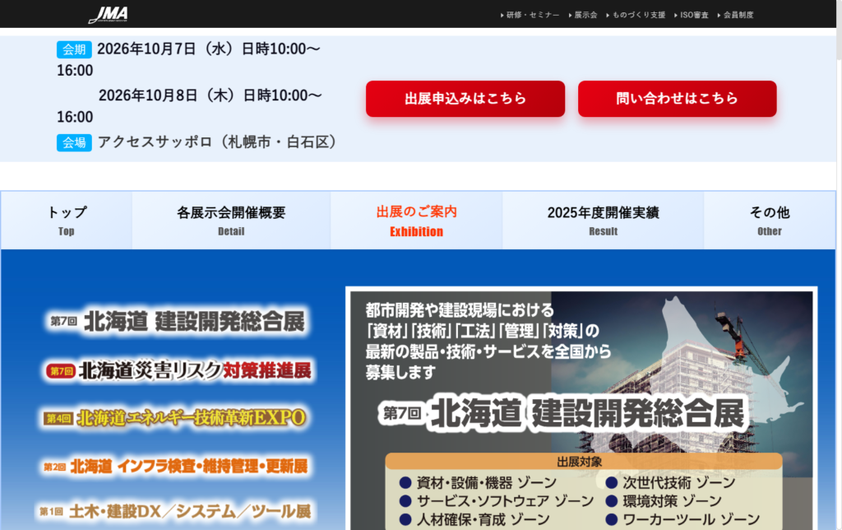
Task: Click the 土木・建設DX／システム／ツール展 banner
Action: click(x=175, y=511)
